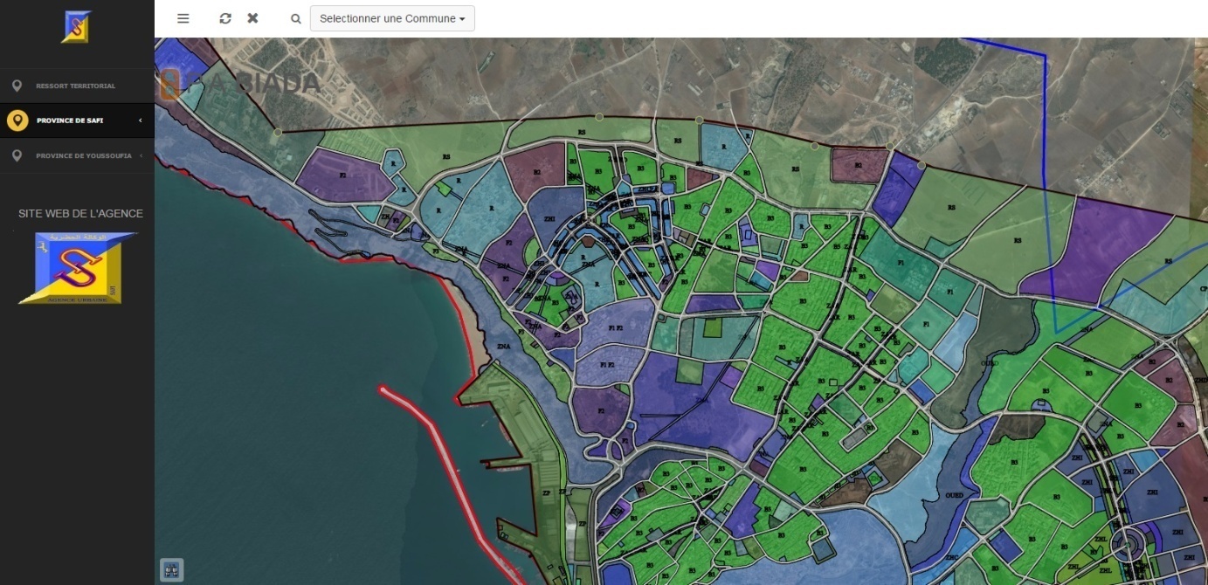
Task: Click the Province de Safi pin icon
Action: click(x=17, y=120)
